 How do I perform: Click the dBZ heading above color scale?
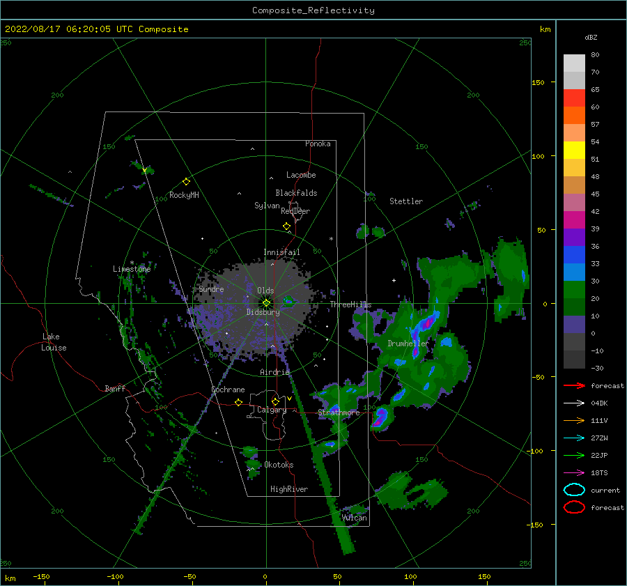(x=591, y=37)
